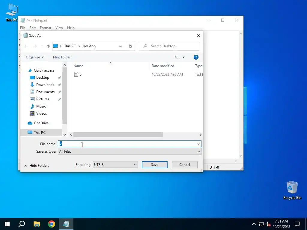
Task: Click the Search Desktop box
Action: [169, 46]
